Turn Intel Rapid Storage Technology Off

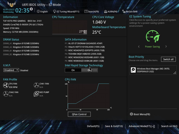click(89, 70)
